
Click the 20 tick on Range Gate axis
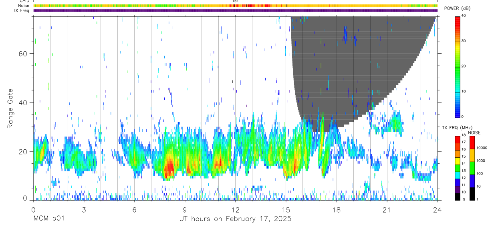[23, 151]
